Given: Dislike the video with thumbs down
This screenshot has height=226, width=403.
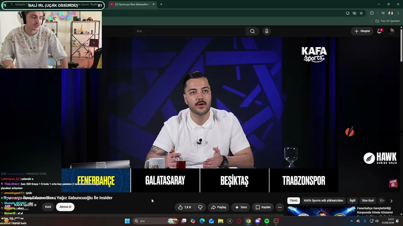Looking at the screenshot, I should click(200, 207).
